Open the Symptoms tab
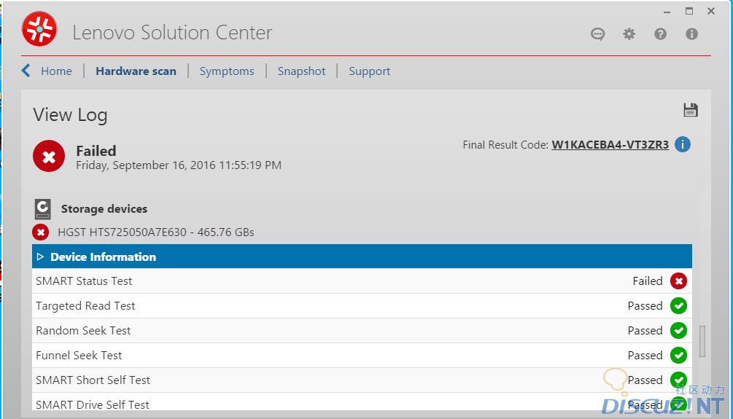Screen dimensions: 733x419 (x=227, y=71)
